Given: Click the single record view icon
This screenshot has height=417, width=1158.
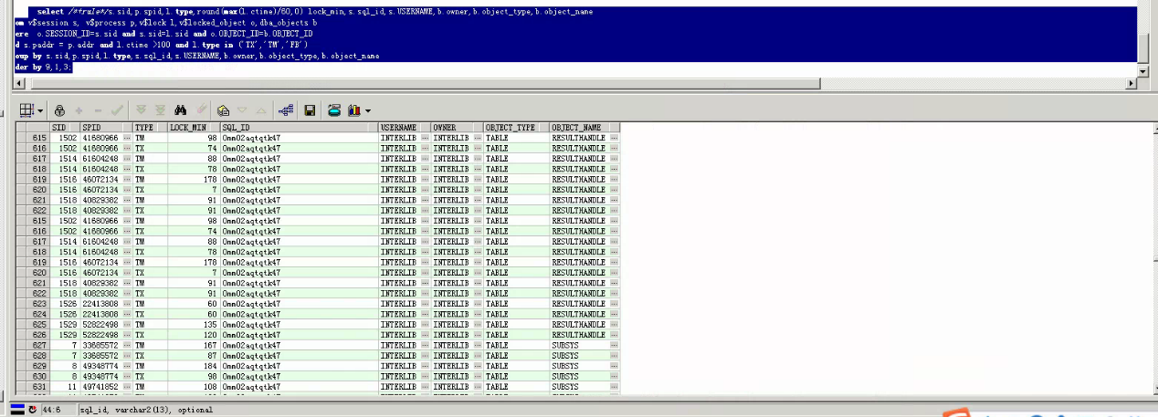Looking at the screenshot, I should [286, 110].
